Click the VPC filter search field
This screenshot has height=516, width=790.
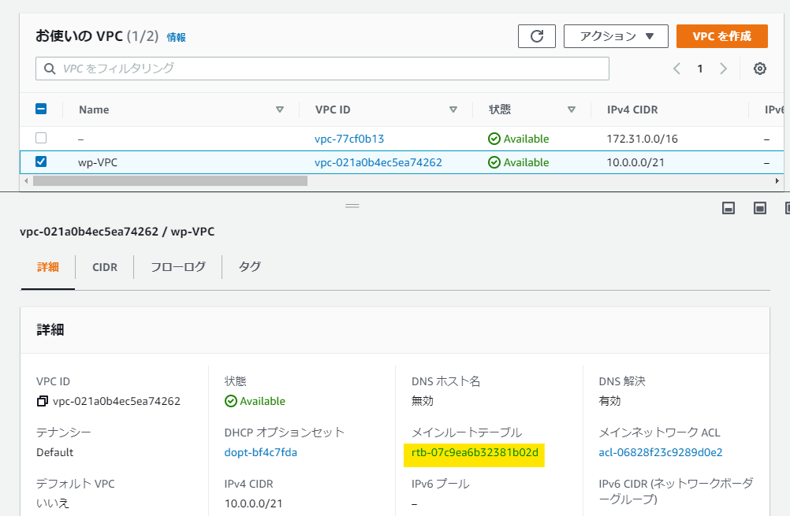(x=322, y=69)
